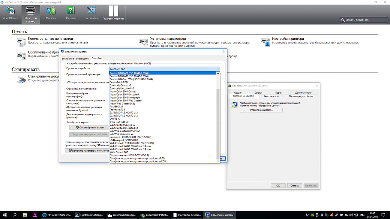Click OK in Свойства HP DeskJet window

point(278,186)
